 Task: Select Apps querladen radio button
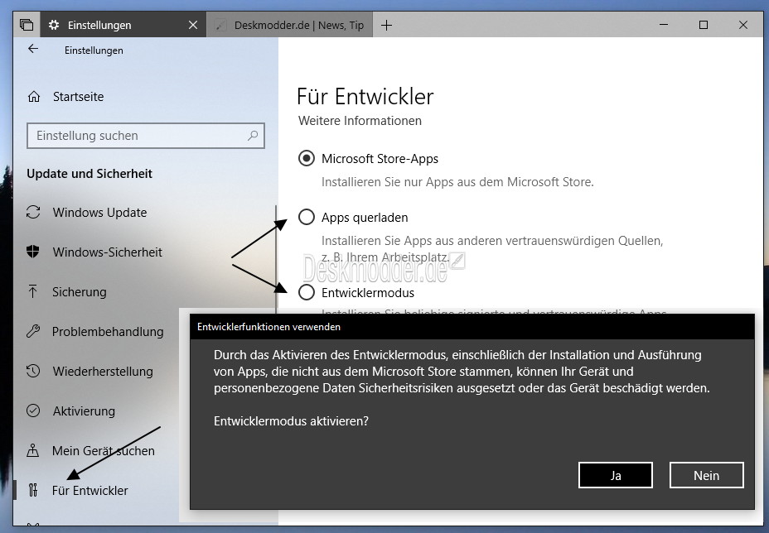click(x=307, y=217)
